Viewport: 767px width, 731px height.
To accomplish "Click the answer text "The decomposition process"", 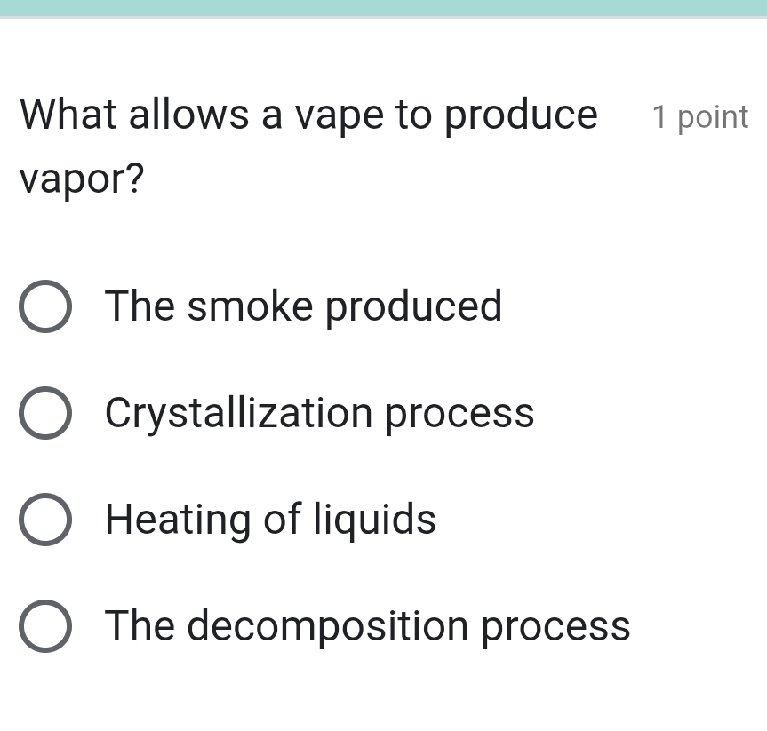I will (367, 626).
